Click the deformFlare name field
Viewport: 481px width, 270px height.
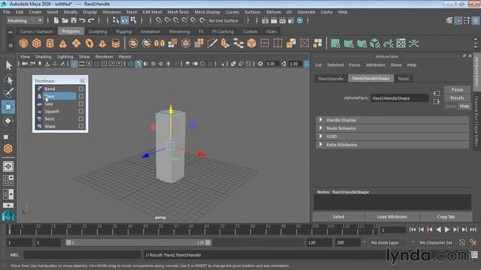[x=399, y=98]
